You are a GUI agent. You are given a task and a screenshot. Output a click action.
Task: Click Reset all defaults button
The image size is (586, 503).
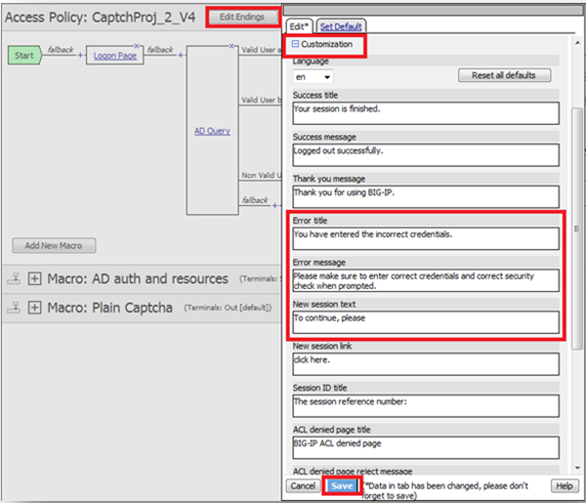[504, 75]
